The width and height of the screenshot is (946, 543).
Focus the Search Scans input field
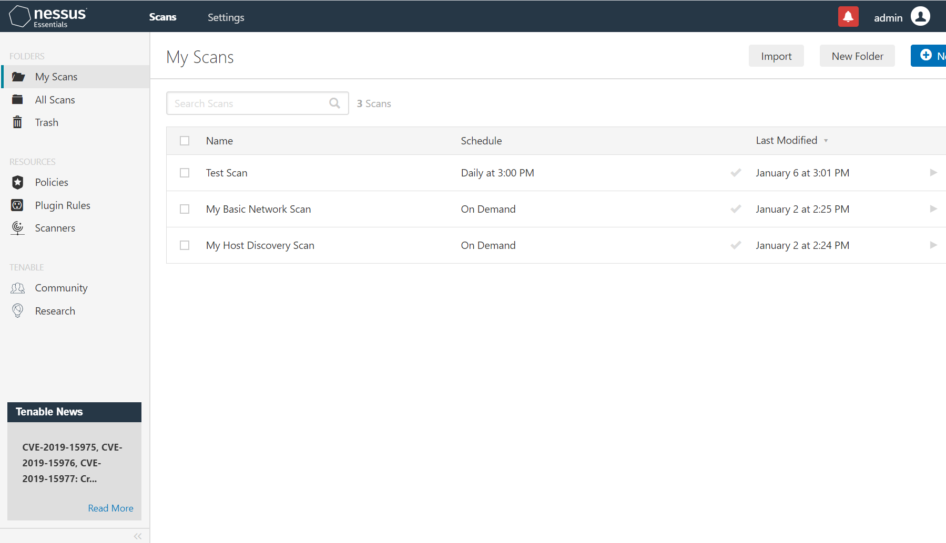coord(258,103)
